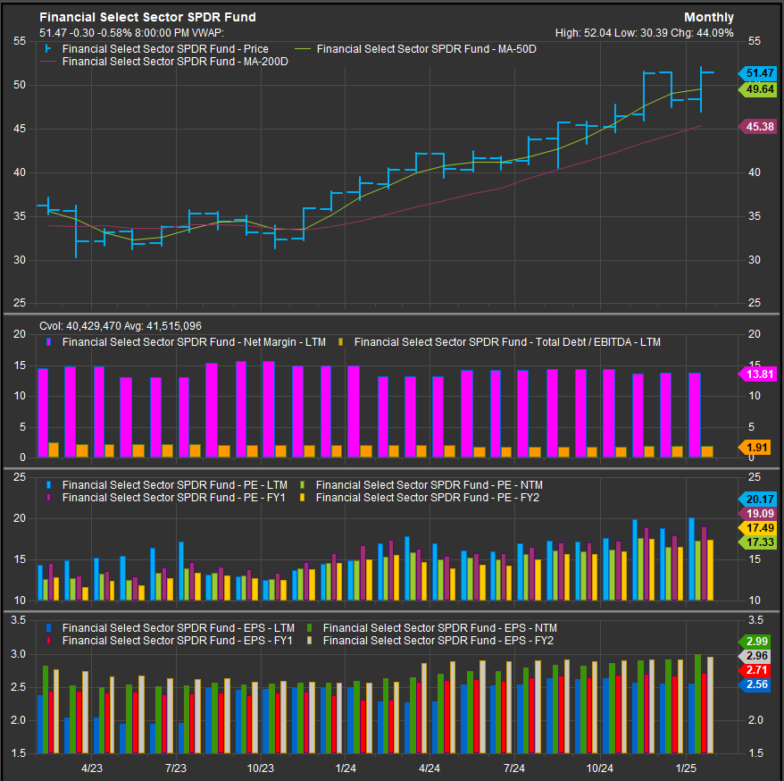784x781 pixels.
Task: Click the PE - FY2 legend label
Action: [x=428, y=498]
